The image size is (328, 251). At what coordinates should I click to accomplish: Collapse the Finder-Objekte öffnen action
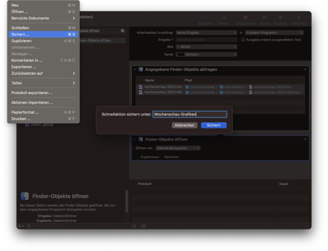[135, 139]
